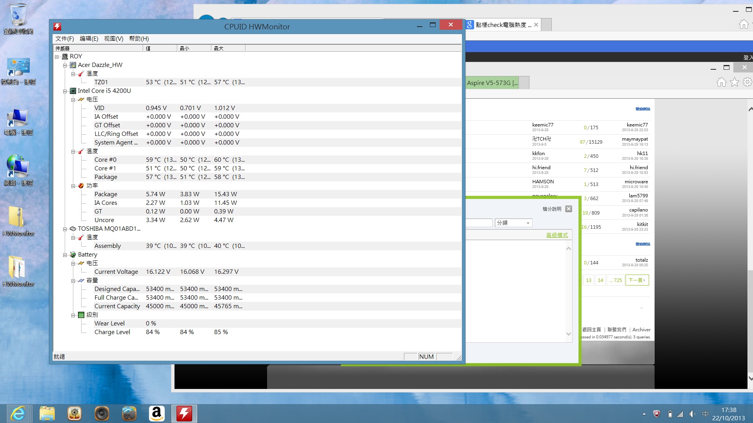Open the maymaypat user link
The height and width of the screenshot is (423, 753).
click(635, 139)
